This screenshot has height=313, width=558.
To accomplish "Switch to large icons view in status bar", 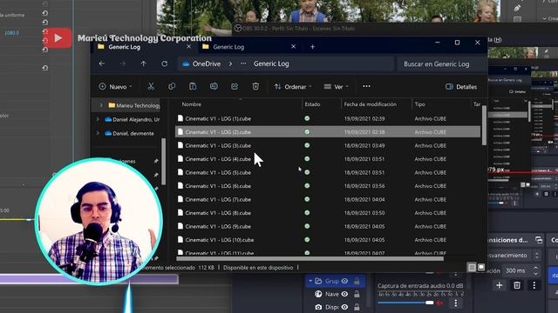I will (x=481, y=267).
